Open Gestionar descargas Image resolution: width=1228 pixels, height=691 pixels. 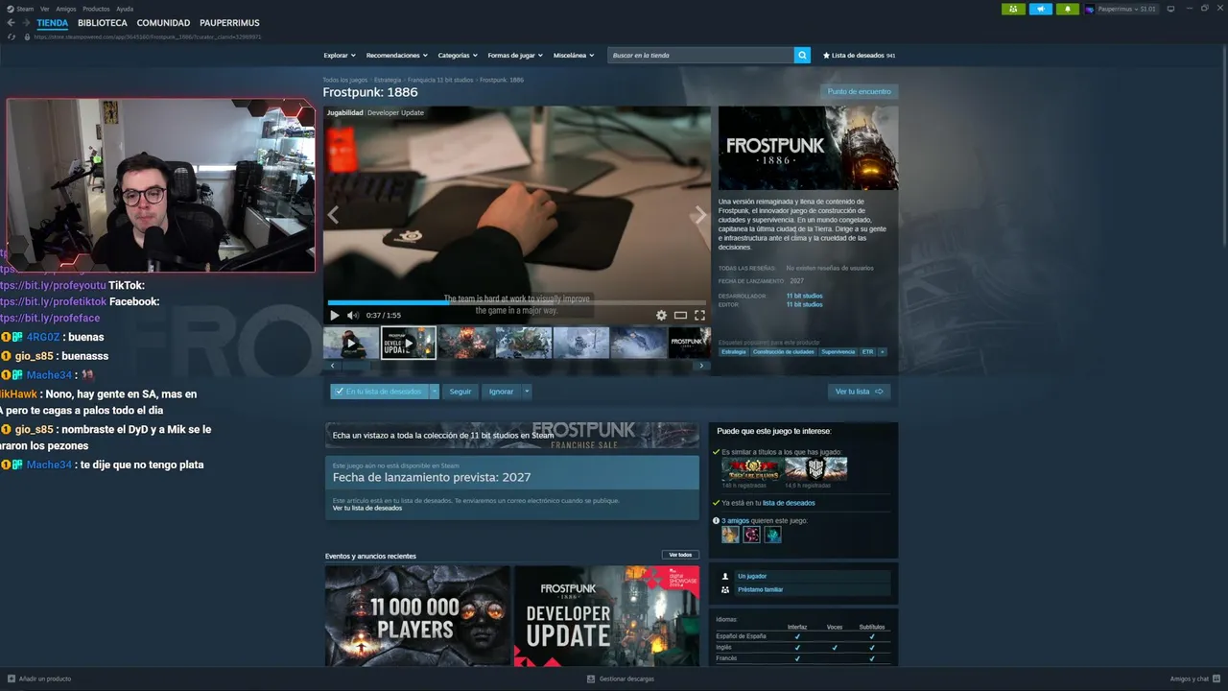(621, 679)
